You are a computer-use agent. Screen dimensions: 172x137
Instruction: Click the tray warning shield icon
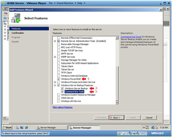[x=147, y=128]
